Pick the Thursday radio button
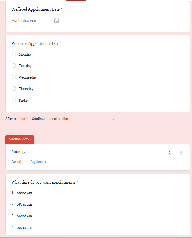Image resolution: width=192 pixels, height=238 pixels. [14, 89]
